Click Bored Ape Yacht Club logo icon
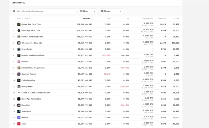 pyautogui.click(x=19, y=30)
